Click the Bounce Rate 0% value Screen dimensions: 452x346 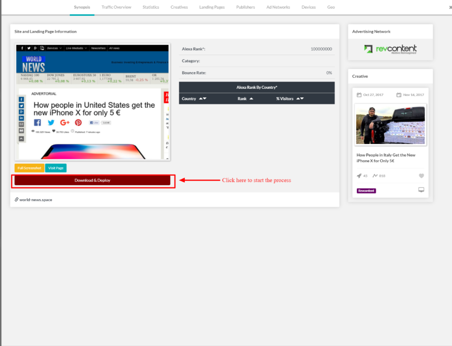(329, 73)
